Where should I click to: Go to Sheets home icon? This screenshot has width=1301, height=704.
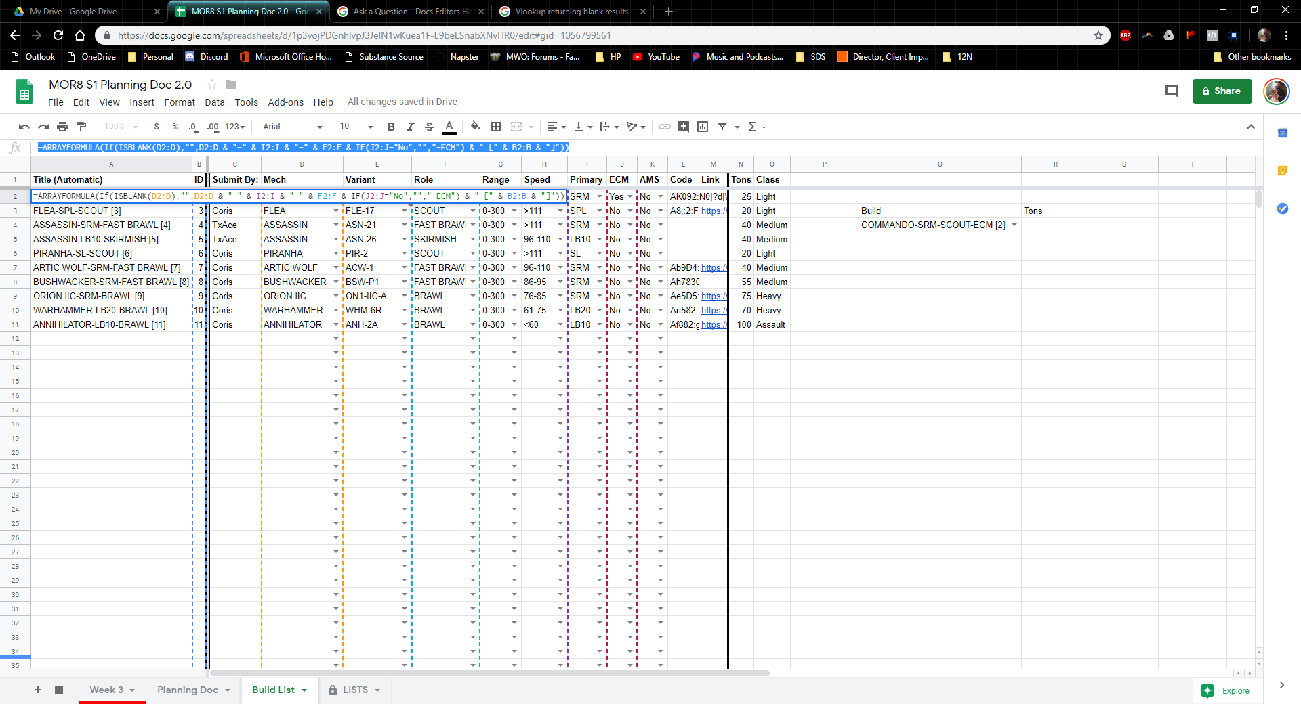pyautogui.click(x=24, y=91)
